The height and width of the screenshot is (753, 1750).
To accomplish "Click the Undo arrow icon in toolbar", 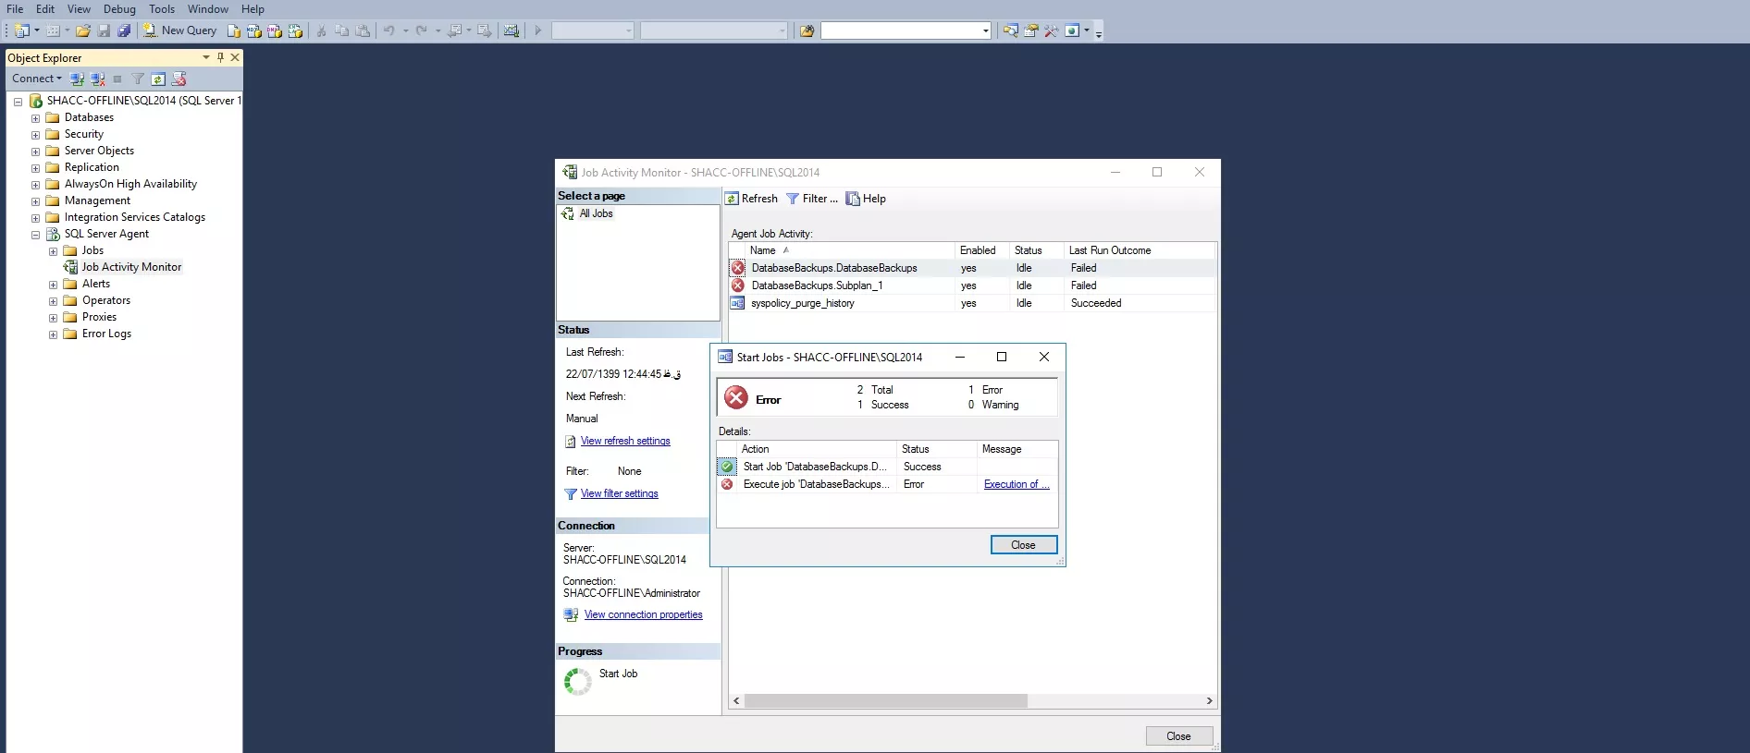I will click(x=389, y=30).
